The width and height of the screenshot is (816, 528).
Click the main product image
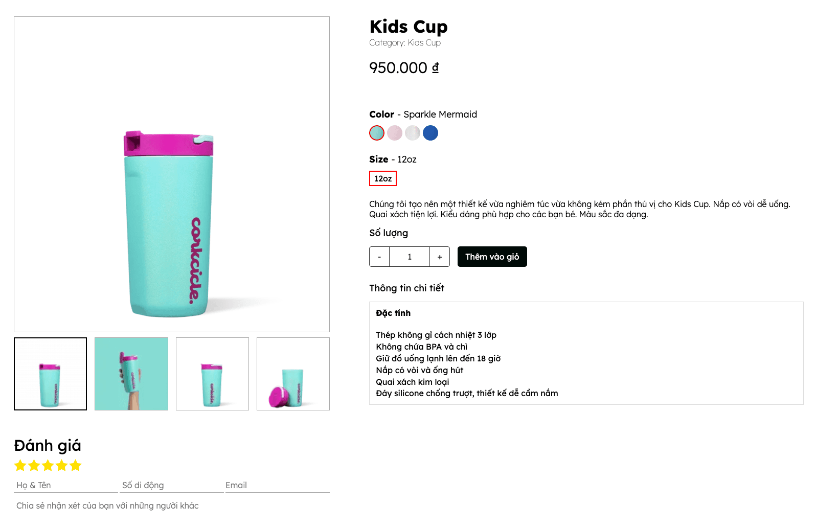172,174
